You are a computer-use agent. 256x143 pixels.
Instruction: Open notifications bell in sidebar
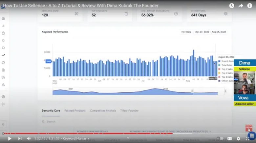pyautogui.click(x=3, y=40)
